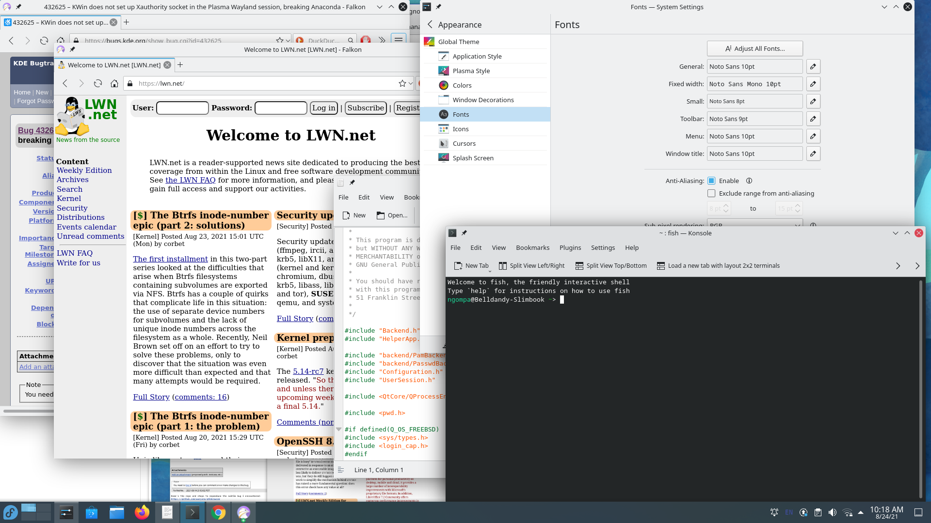Toggle the pin button in System Settings title bar

click(438, 7)
